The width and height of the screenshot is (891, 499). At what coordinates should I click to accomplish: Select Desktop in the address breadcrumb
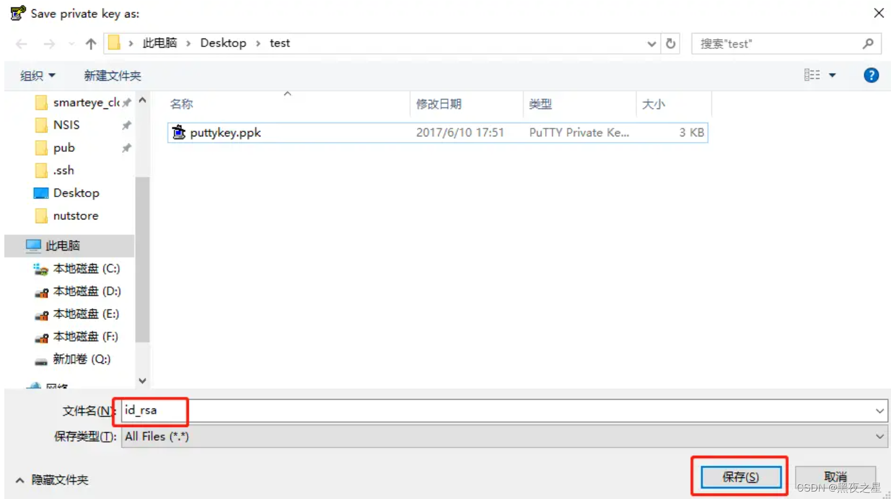click(x=223, y=43)
